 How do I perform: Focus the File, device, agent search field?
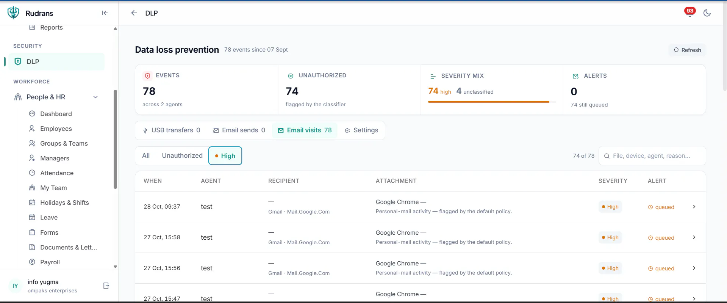pyautogui.click(x=652, y=156)
